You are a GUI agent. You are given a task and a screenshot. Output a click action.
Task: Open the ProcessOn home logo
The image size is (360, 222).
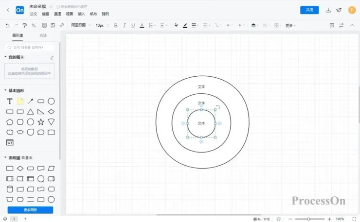(20, 10)
